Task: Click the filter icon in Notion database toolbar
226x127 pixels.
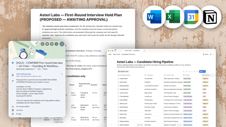Action: click(183, 71)
